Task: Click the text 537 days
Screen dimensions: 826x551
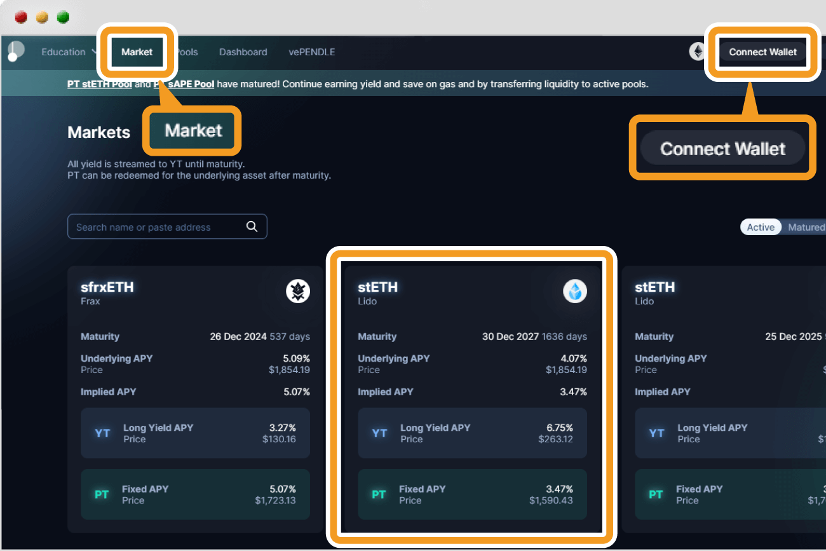Action: pos(290,337)
